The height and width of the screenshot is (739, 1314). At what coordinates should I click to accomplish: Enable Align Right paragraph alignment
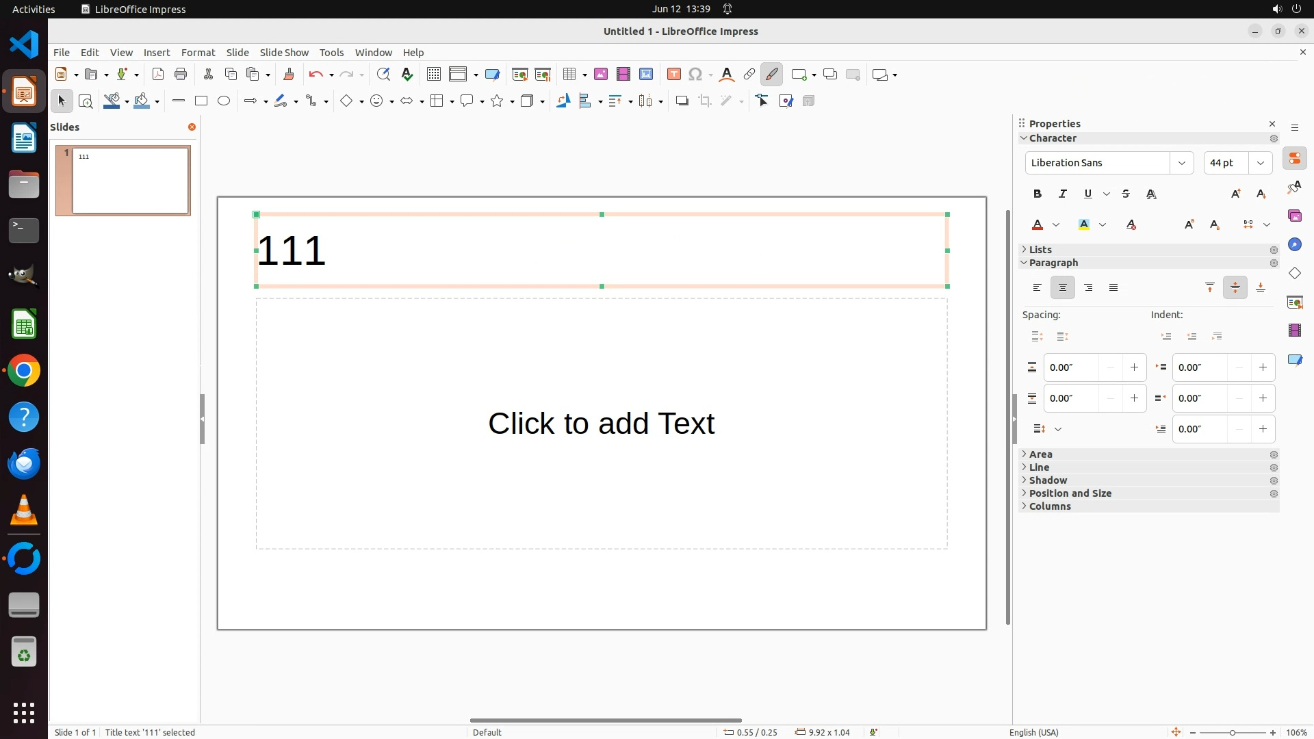(x=1088, y=288)
